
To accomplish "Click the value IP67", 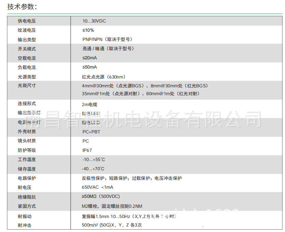I will point(87,150).
